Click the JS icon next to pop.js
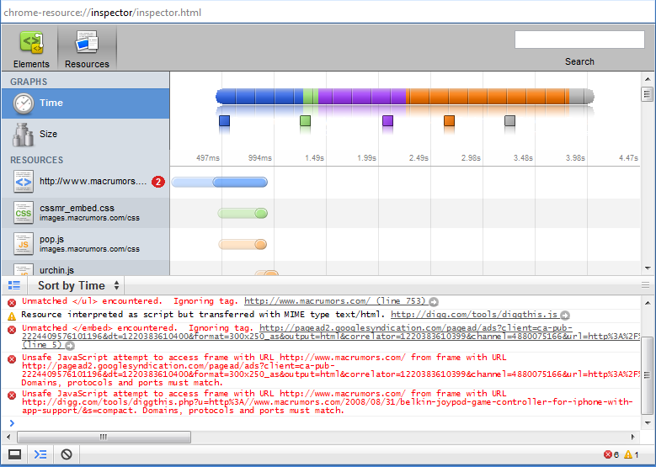 point(24,244)
